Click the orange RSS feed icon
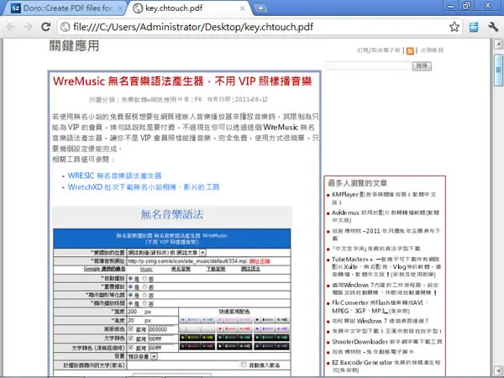 tap(410, 50)
